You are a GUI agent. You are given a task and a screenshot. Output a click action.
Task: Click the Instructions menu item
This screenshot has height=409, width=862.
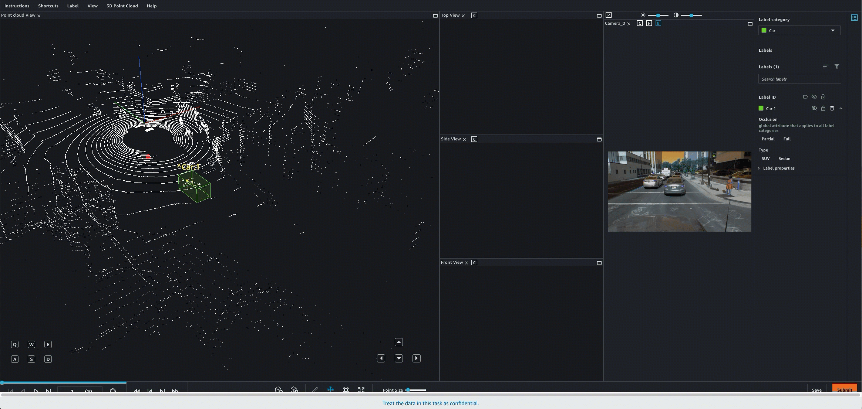pos(17,6)
